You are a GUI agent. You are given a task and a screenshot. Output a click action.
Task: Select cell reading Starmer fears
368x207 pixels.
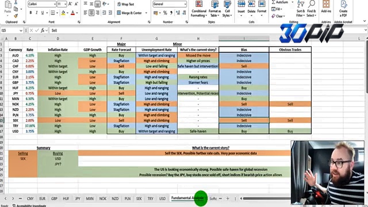point(198,82)
